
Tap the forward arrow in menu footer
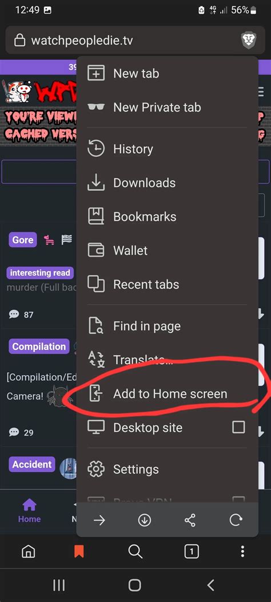click(x=99, y=520)
